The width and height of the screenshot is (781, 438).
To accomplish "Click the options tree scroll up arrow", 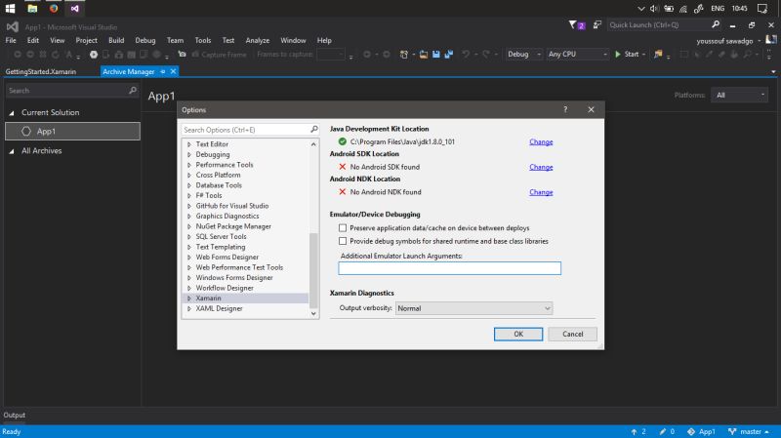I will point(313,144).
